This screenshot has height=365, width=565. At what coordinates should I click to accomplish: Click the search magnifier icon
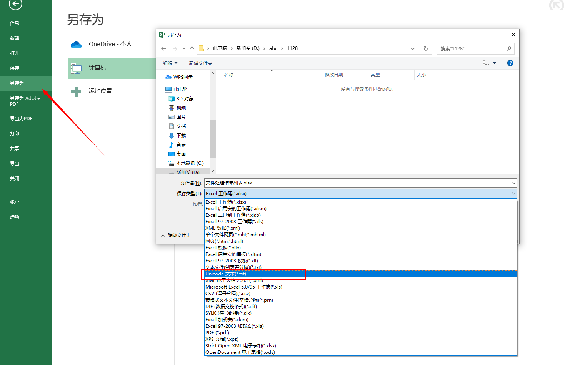[x=510, y=48]
